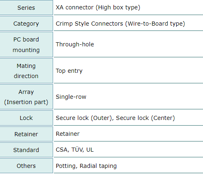Viewport: 203px width, 174px height.
Task: Select the CSA, TÜV, UL value
Action: click(x=75, y=150)
